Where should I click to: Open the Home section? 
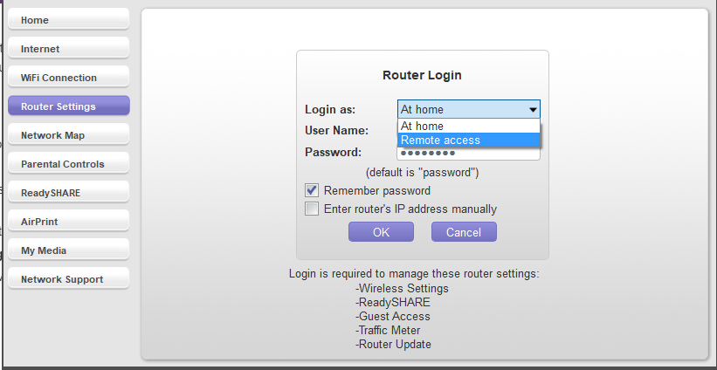[x=69, y=20]
